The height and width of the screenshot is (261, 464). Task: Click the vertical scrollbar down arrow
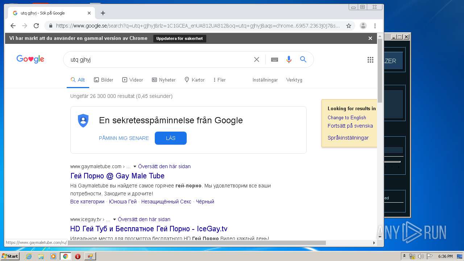380,237
